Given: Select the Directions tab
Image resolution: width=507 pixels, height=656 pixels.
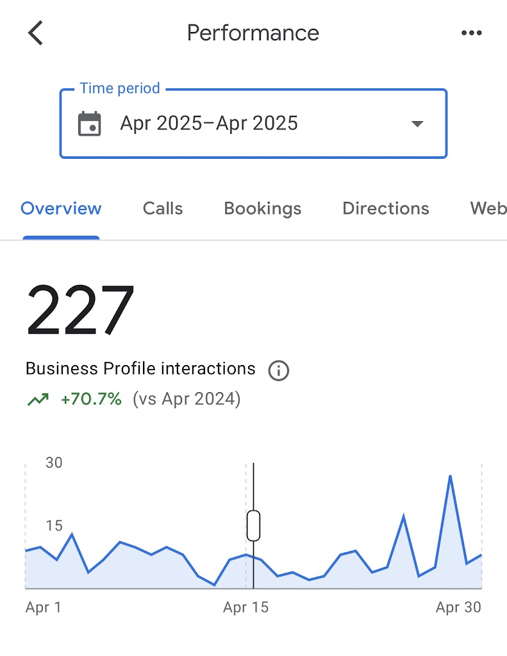Looking at the screenshot, I should coord(386,208).
